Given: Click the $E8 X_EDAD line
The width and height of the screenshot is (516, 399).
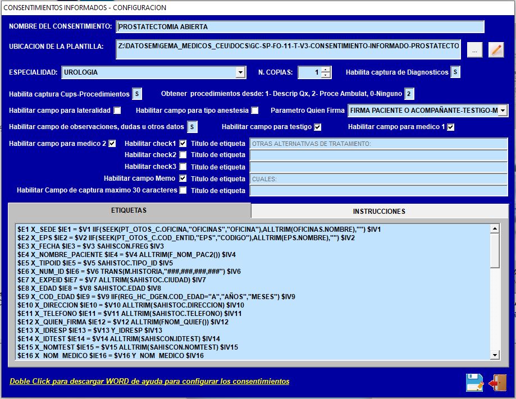Looking at the screenshot, I should [89, 288].
